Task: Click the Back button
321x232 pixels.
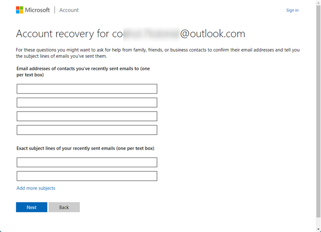Action: (x=64, y=207)
